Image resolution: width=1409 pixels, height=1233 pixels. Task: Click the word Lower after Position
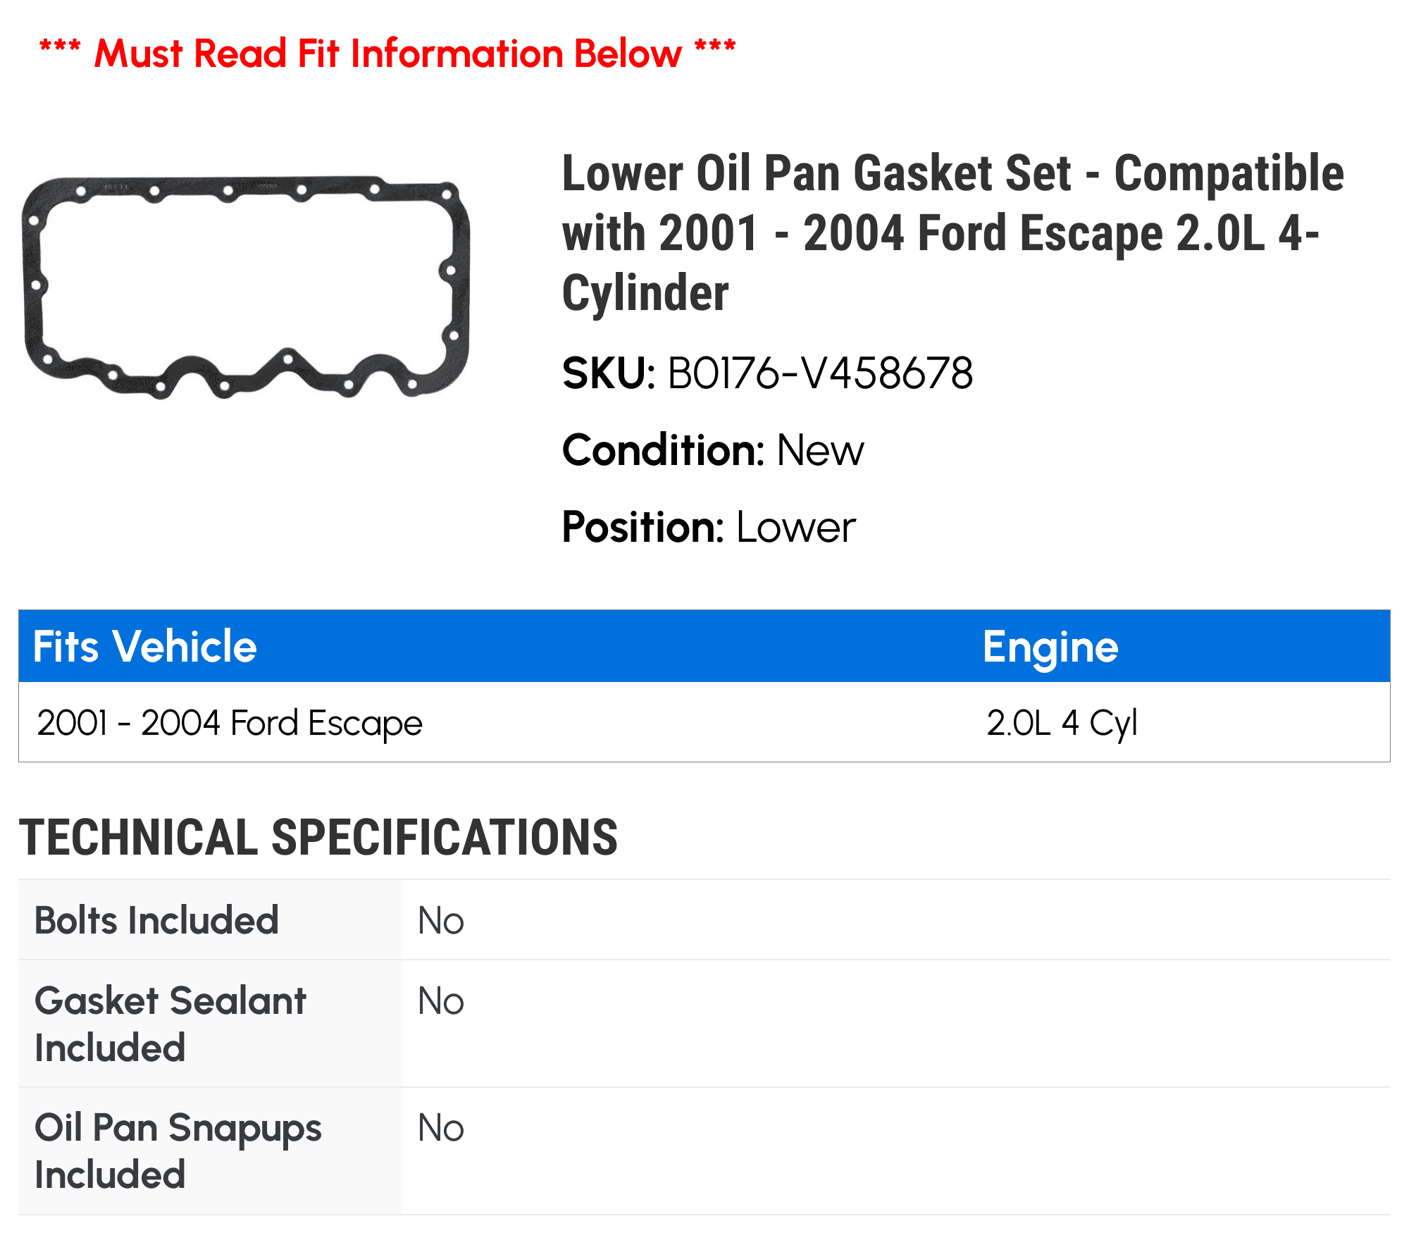796,527
